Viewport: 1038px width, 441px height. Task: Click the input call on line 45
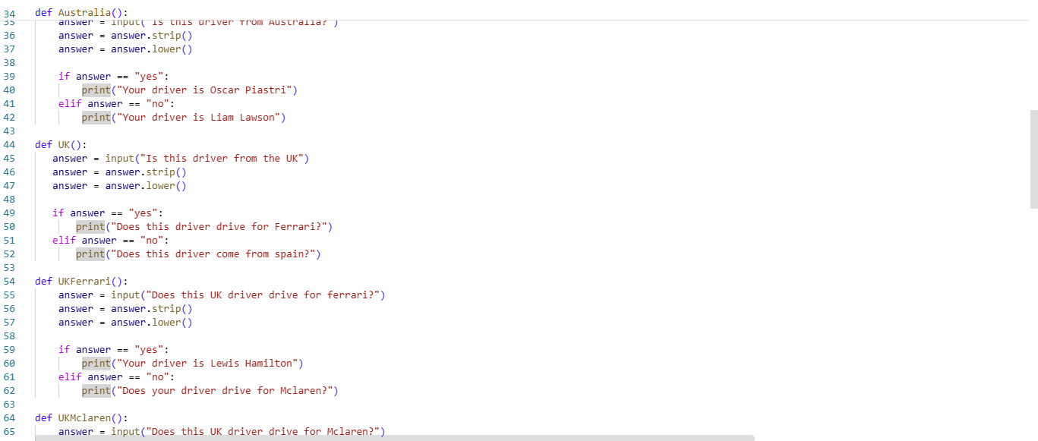(x=119, y=159)
